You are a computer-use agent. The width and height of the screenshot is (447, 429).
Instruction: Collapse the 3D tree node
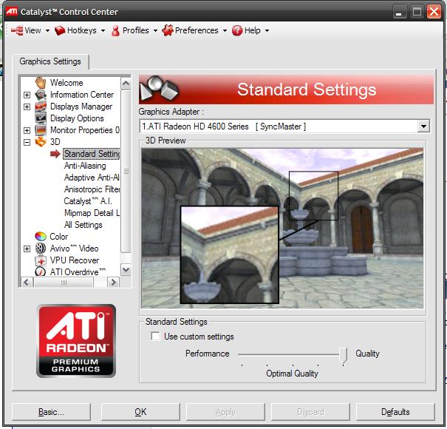click(x=27, y=142)
